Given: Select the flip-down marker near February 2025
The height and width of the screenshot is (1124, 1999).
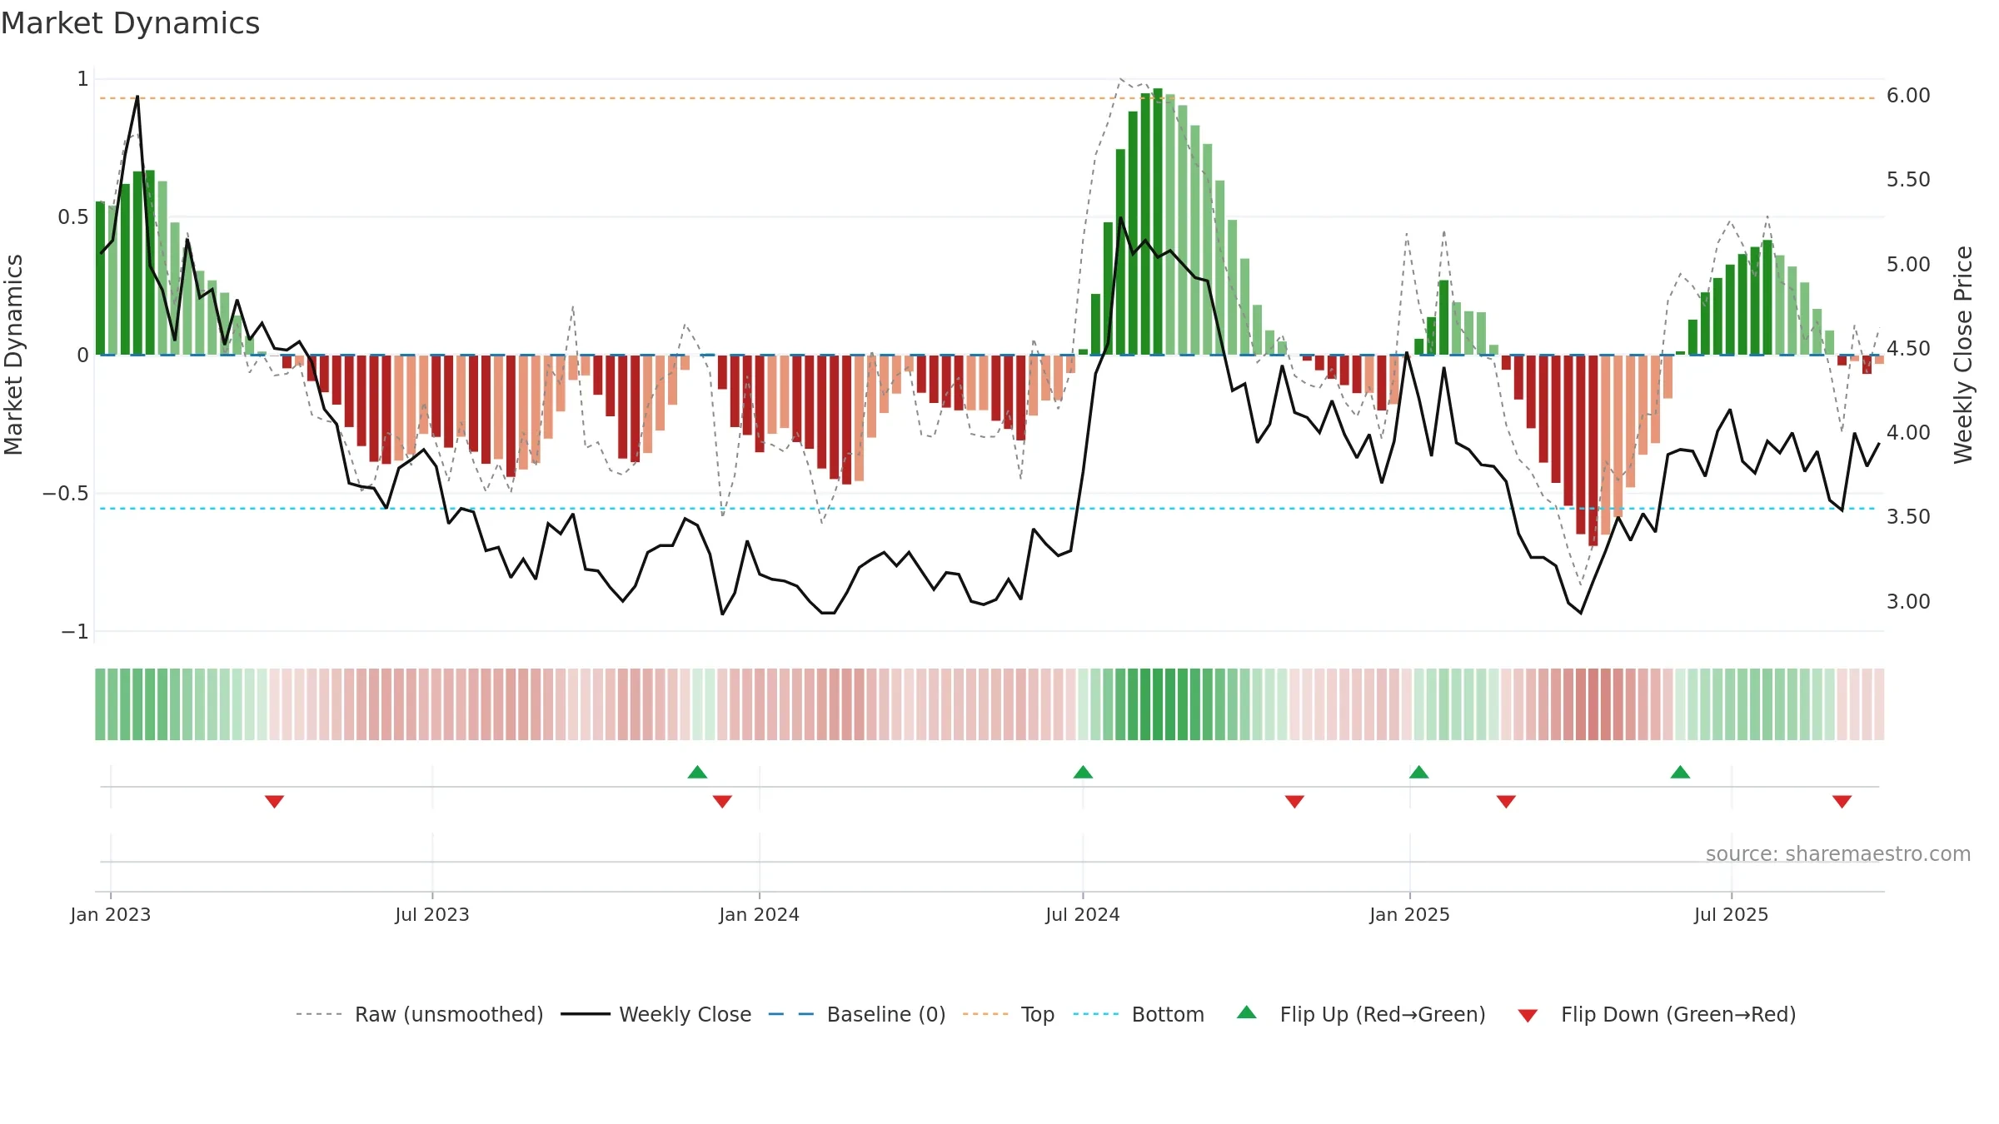Looking at the screenshot, I should [x=1506, y=802].
